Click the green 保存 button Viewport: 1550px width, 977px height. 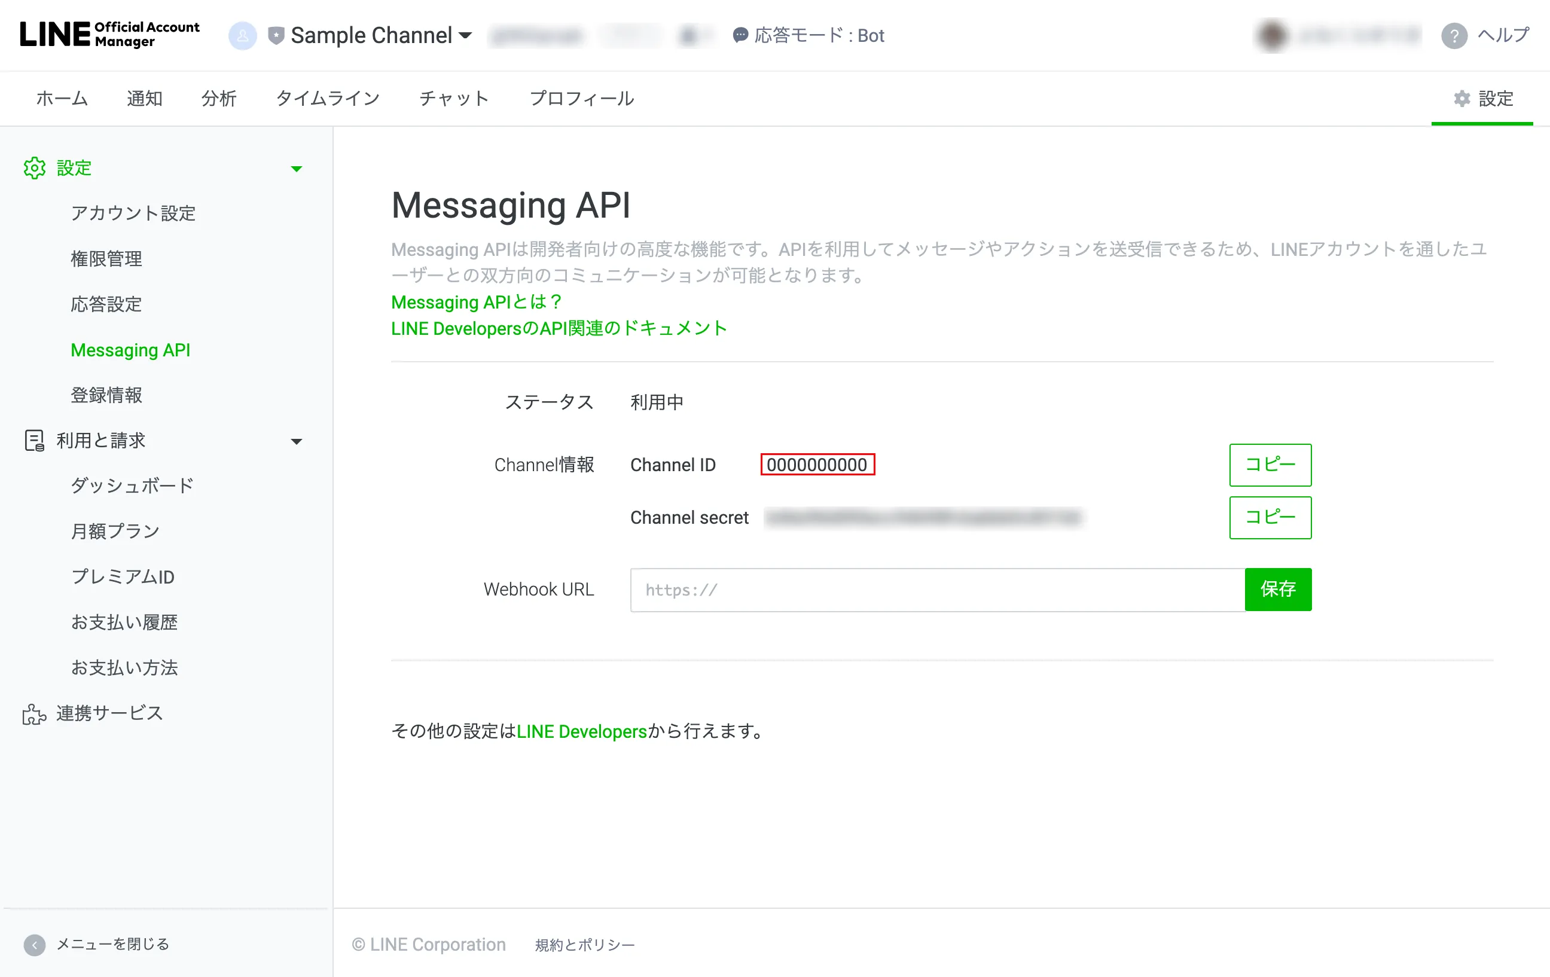[1278, 589]
